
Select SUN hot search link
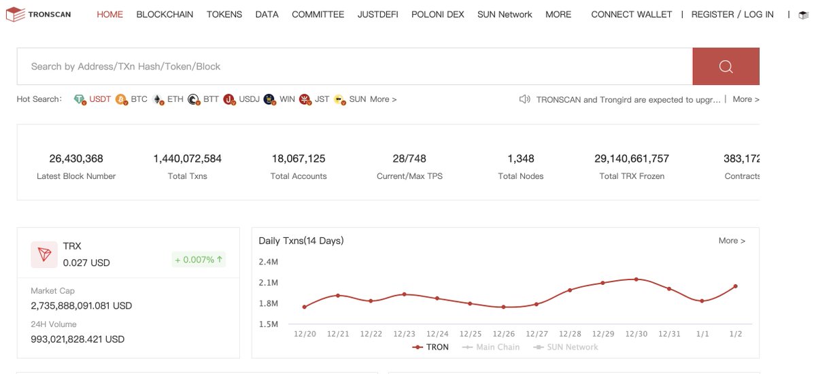358,99
